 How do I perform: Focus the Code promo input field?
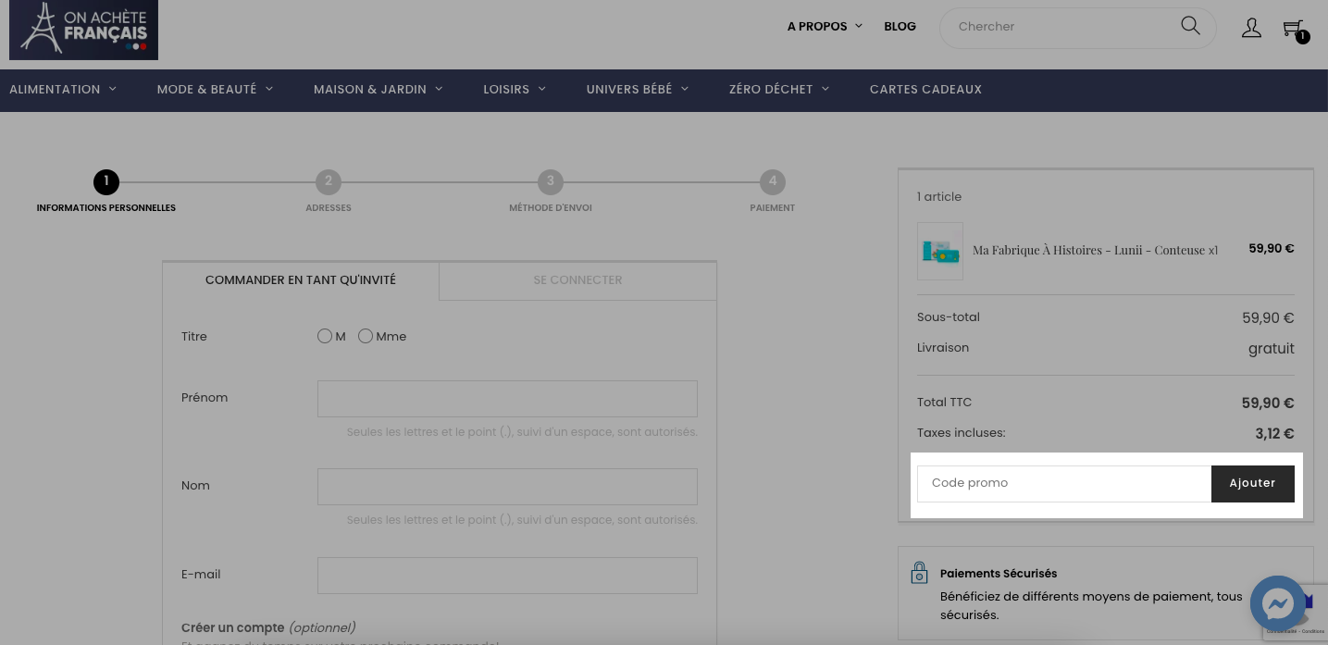point(1064,483)
